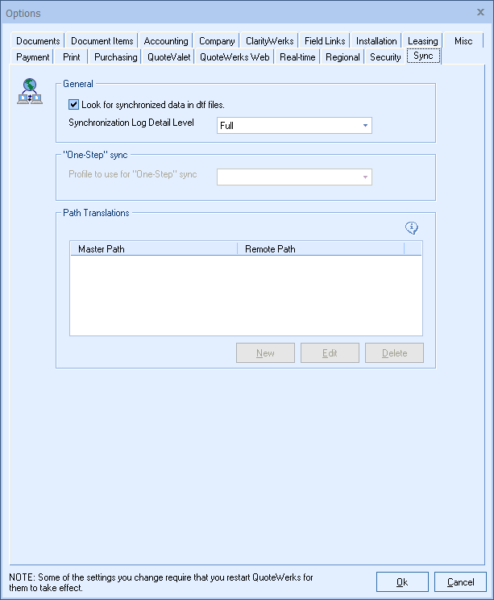Screen dimensions: 494x600
Task: Click the Cancel button
Action: (x=460, y=582)
